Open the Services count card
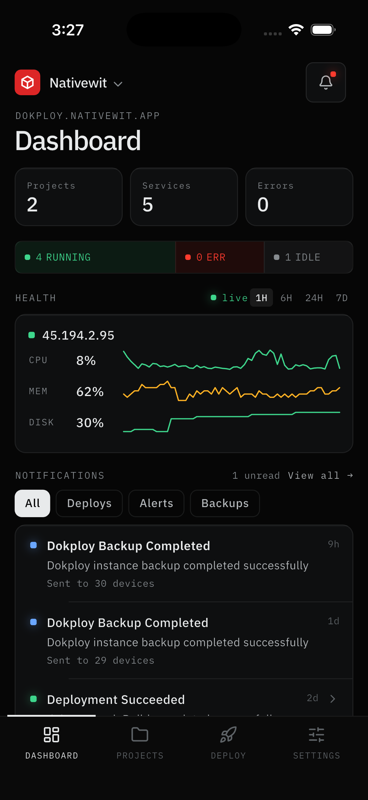This screenshot has height=800, width=368. coord(184,197)
